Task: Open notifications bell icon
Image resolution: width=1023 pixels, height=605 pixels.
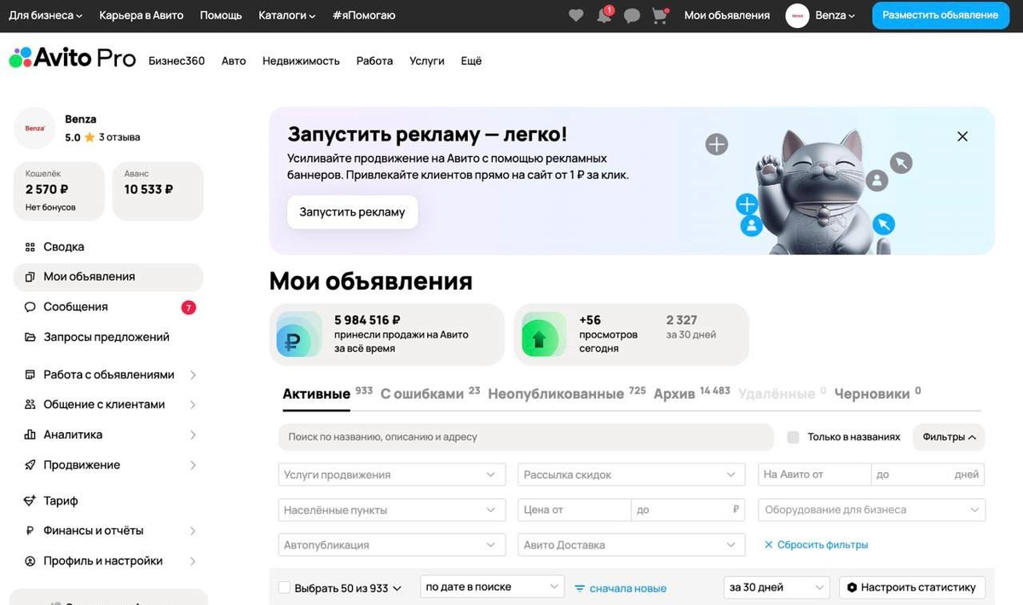Action: click(604, 15)
